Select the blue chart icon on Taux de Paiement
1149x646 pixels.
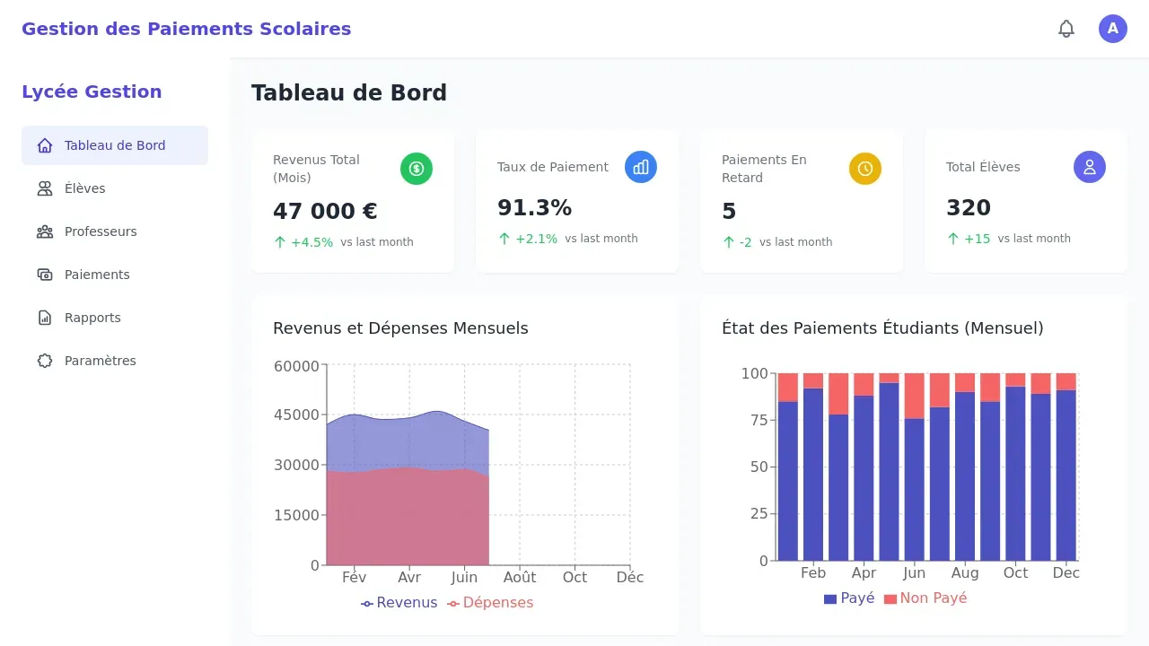640,166
